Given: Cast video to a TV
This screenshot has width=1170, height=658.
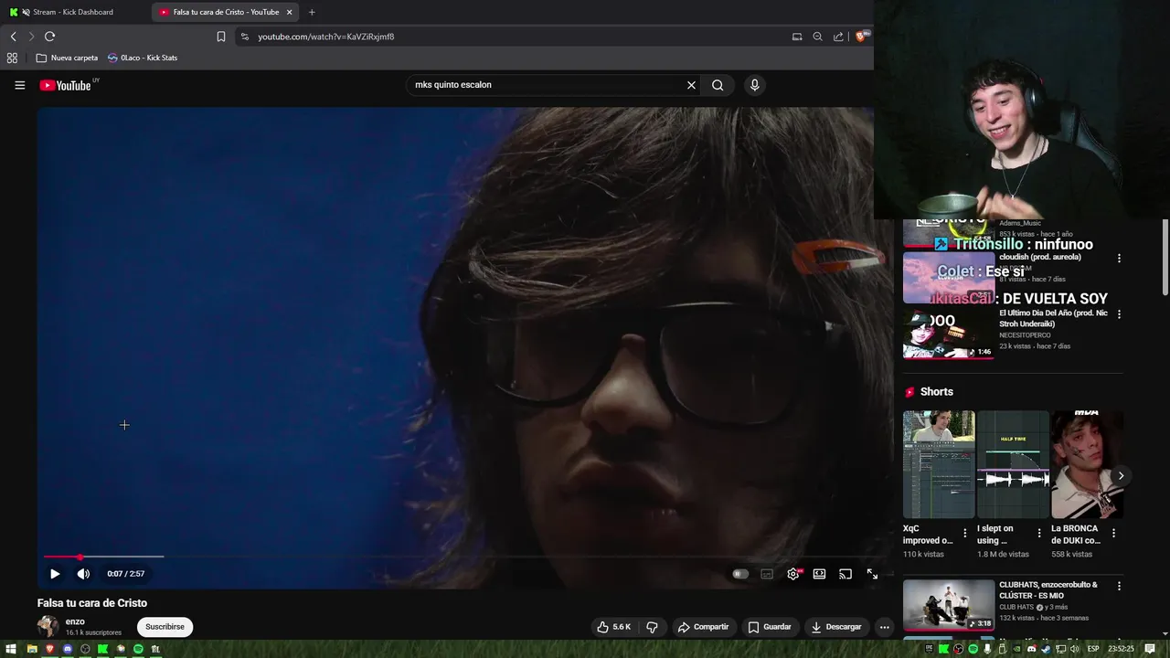Looking at the screenshot, I should pos(846,574).
